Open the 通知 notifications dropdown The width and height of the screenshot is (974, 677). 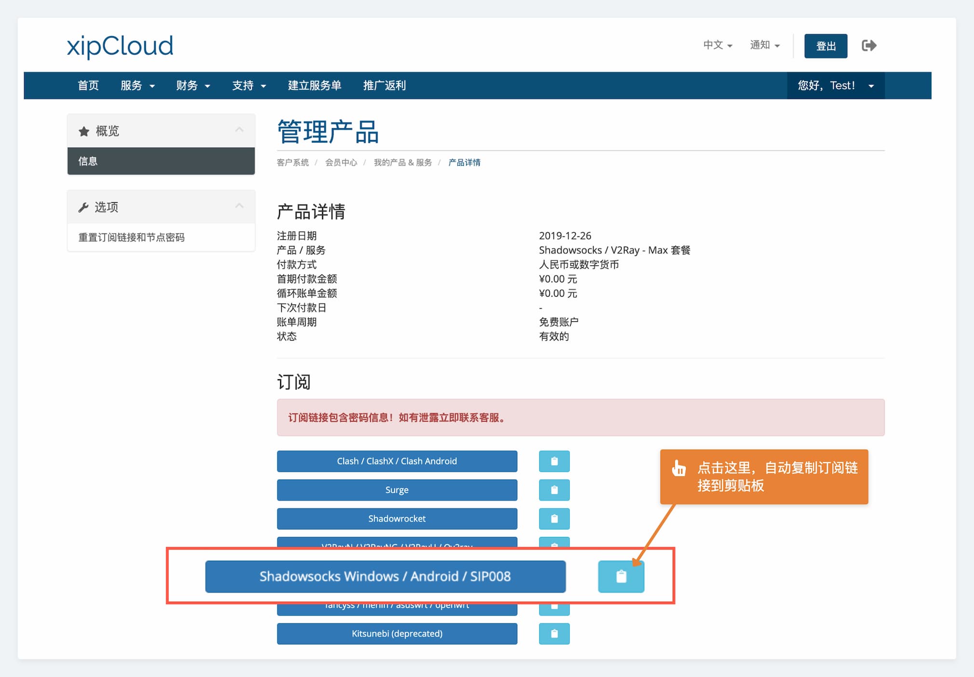click(765, 45)
